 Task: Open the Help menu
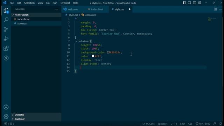click(x=76, y=3)
